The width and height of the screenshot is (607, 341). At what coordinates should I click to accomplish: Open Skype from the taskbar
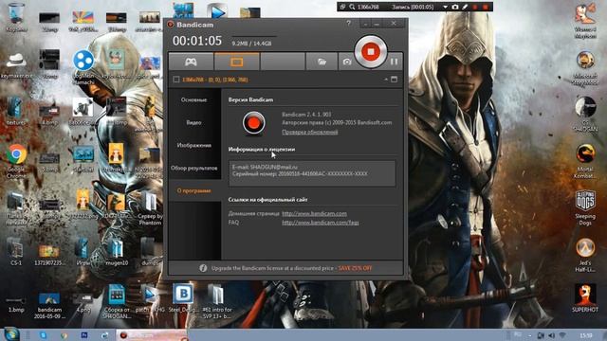coord(43,334)
